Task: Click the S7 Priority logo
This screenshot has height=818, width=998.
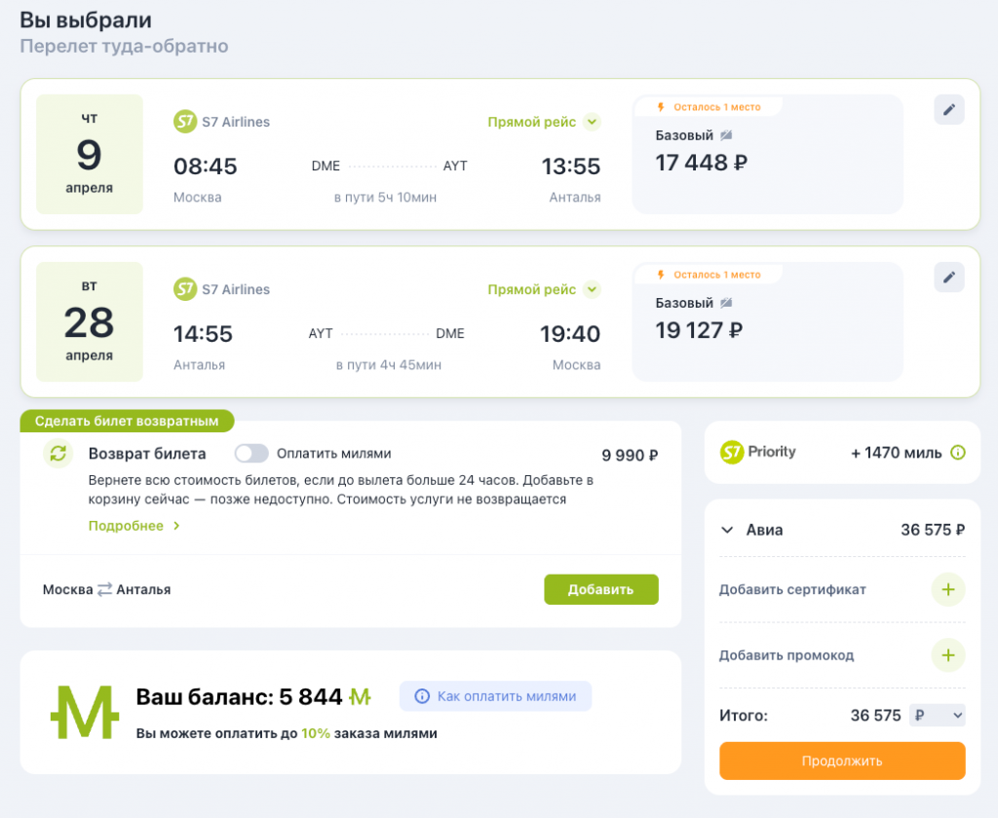Action: click(757, 452)
